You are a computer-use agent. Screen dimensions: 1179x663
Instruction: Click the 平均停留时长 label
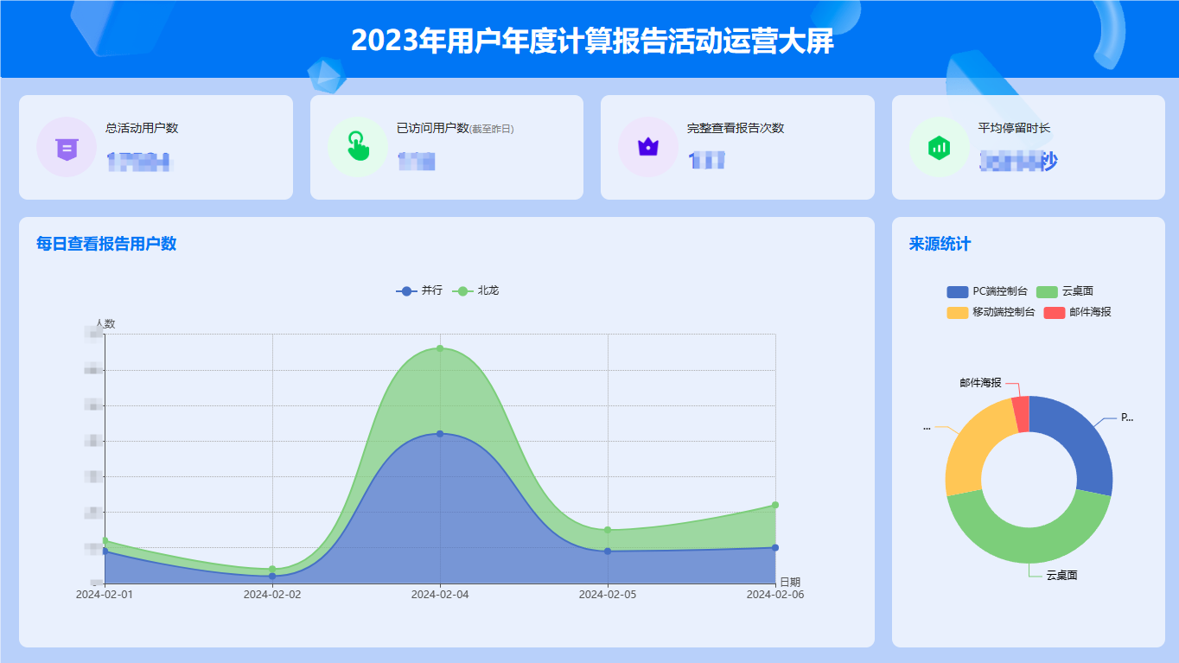1014,128
